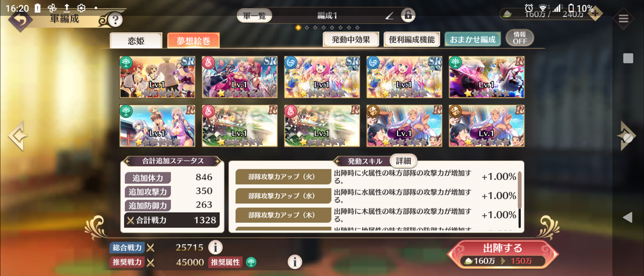Tap info icon beside 推奨属性 element

pyautogui.click(x=294, y=262)
